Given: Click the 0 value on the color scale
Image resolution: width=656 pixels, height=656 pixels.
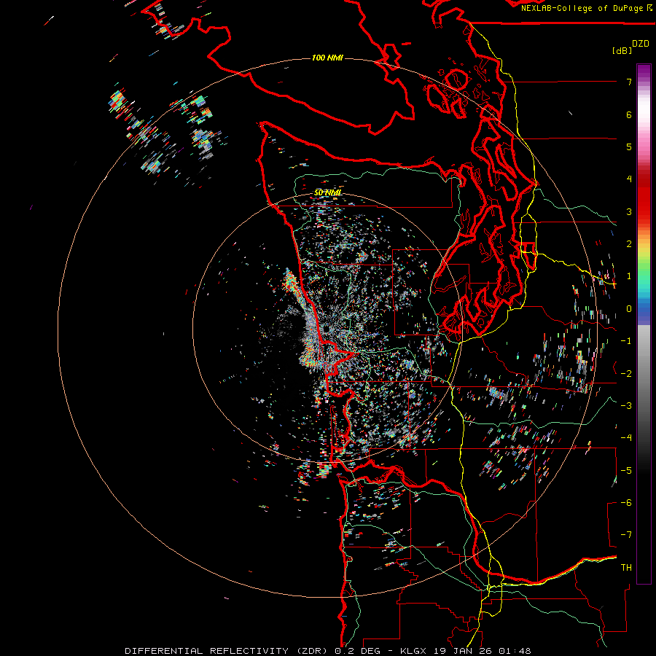Looking at the screenshot, I should 629,309.
